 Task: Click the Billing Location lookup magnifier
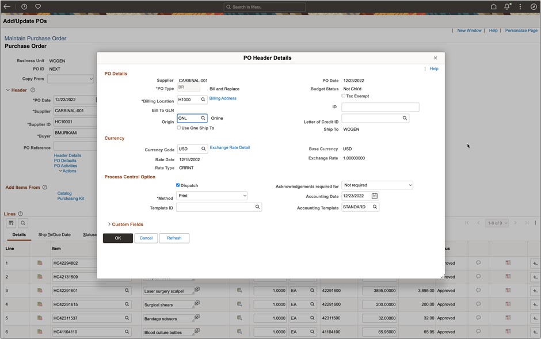[x=203, y=99]
